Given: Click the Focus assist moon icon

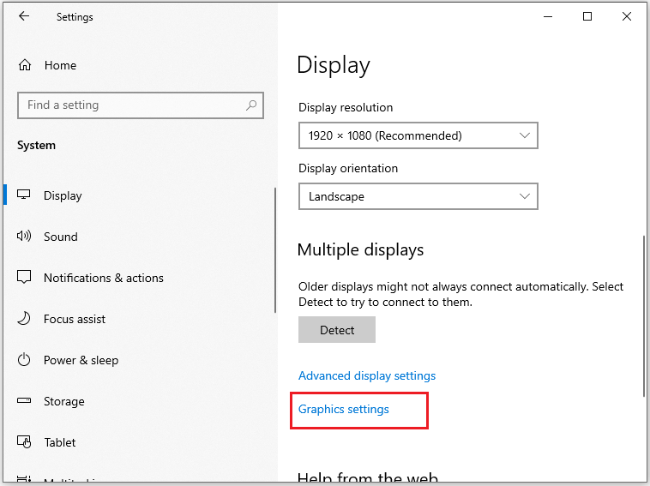Looking at the screenshot, I should [x=24, y=318].
